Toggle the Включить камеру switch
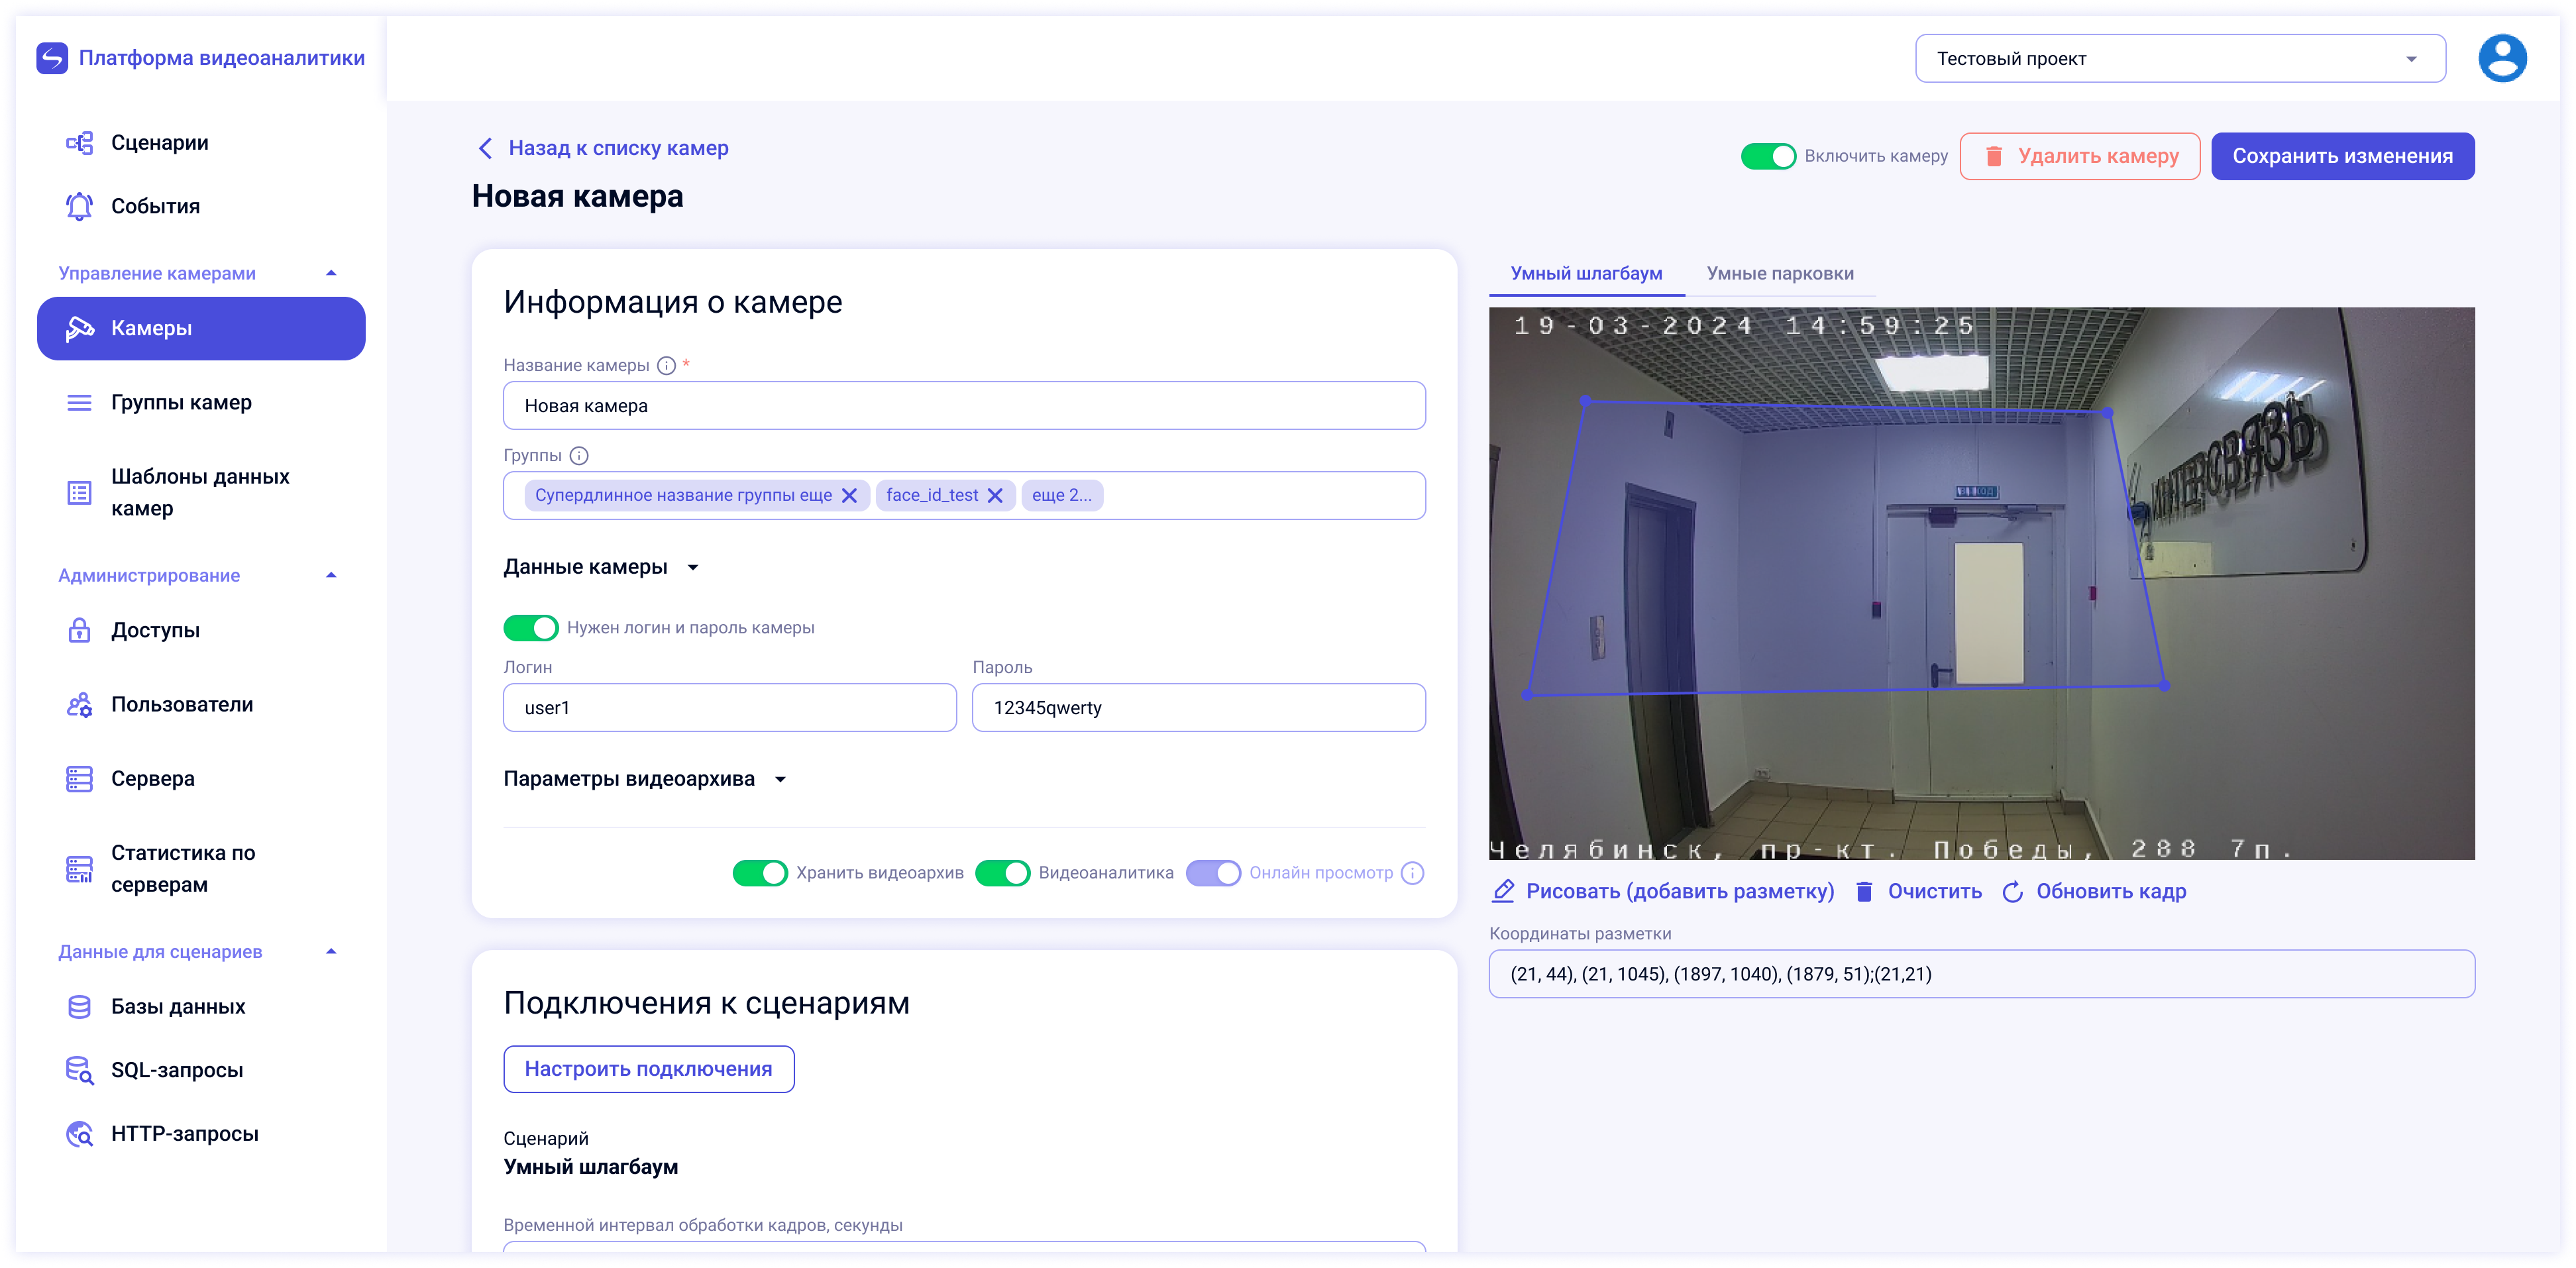The image size is (2576, 1268). click(1768, 156)
